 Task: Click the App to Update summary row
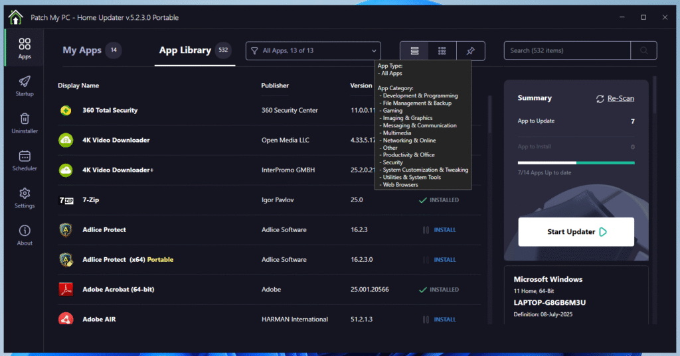(x=576, y=121)
